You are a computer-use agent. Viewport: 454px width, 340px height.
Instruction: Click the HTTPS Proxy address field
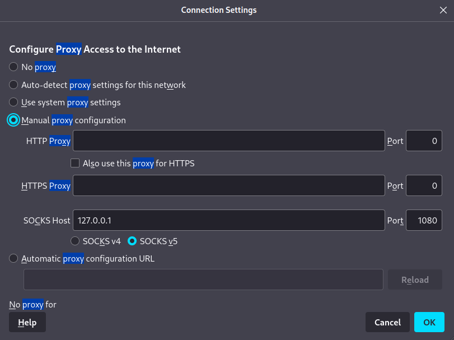point(228,186)
